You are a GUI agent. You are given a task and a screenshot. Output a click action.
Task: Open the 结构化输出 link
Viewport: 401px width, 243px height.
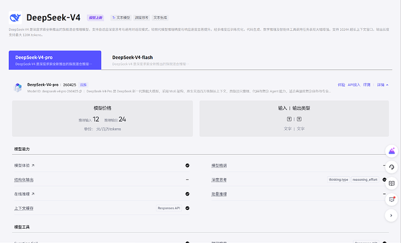coord(24,180)
